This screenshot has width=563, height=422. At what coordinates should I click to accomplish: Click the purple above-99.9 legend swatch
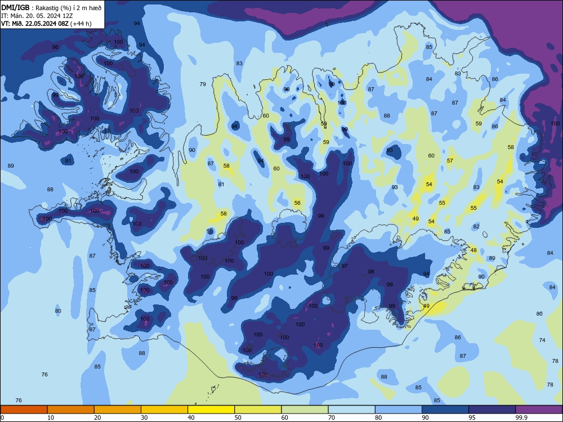[539, 410]
